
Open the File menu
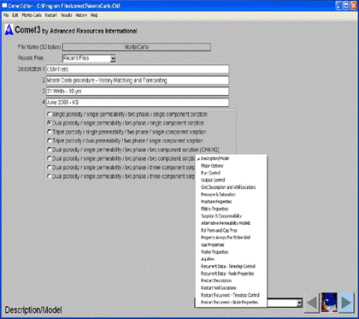6,15
